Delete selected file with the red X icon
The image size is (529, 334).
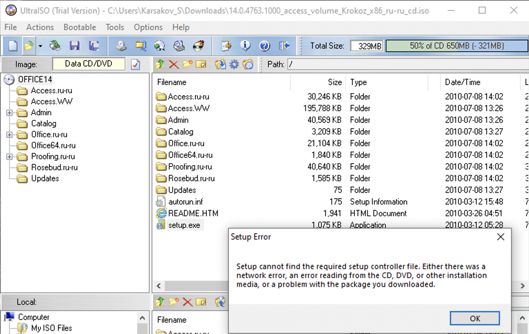[174, 64]
